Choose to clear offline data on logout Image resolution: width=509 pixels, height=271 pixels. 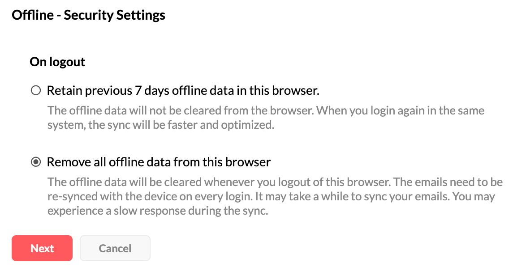click(35, 162)
